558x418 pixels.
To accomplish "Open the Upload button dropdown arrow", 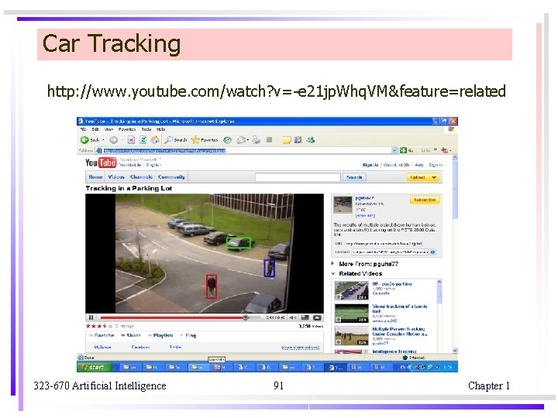I will (434, 177).
